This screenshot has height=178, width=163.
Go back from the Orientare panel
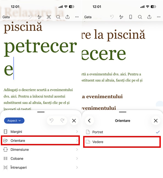click(89, 121)
